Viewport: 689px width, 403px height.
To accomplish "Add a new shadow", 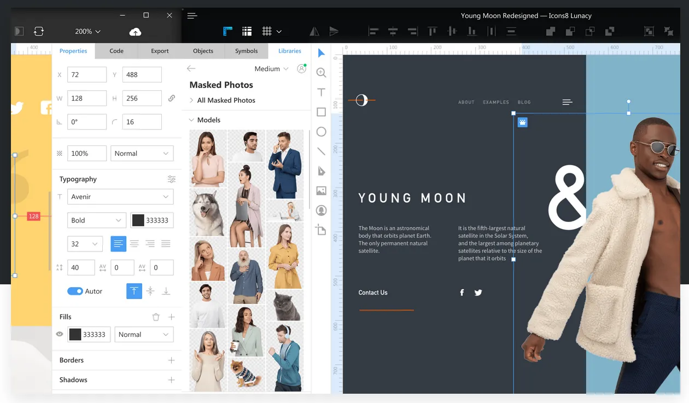I will click(x=171, y=380).
